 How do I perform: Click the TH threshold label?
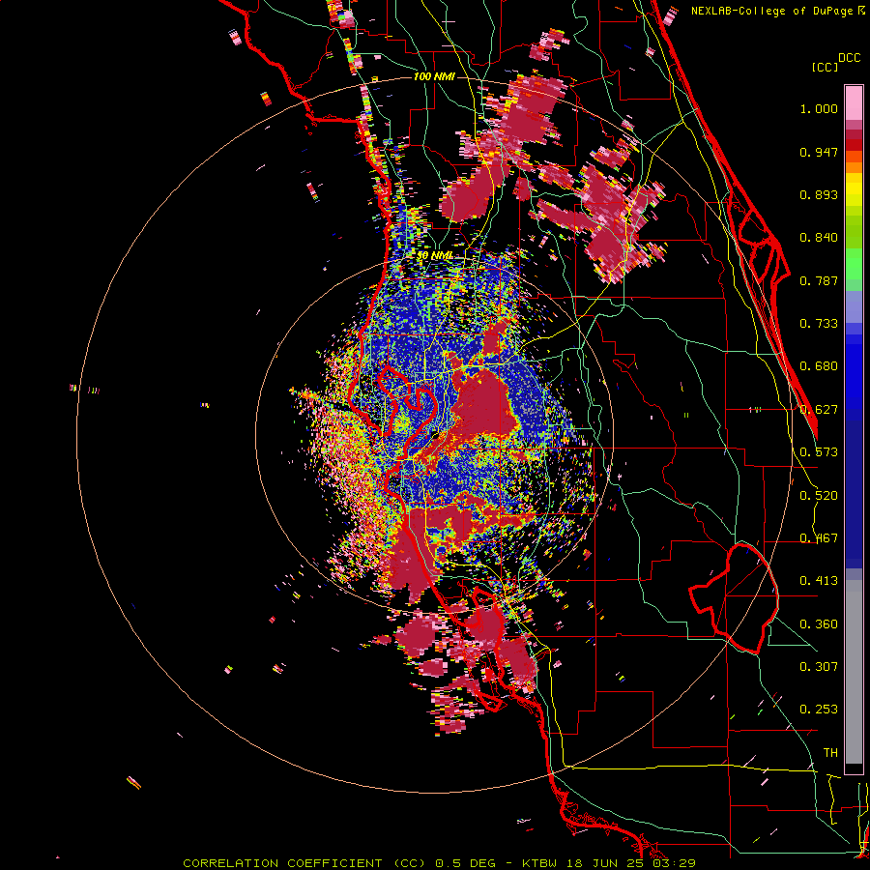pyautogui.click(x=830, y=753)
